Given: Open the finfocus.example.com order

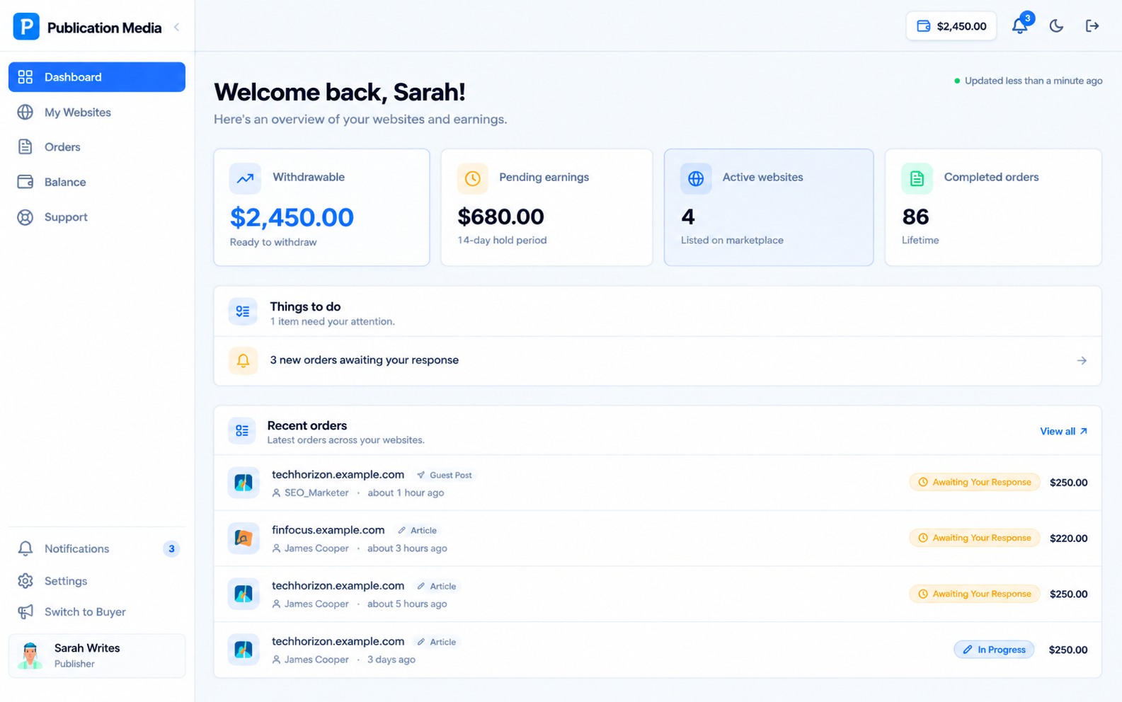Looking at the screenshot, I should 658,539.
